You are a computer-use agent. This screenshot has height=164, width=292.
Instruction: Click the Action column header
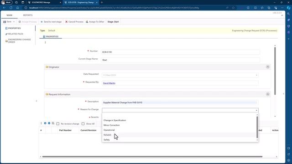click(x=275, y=130)
